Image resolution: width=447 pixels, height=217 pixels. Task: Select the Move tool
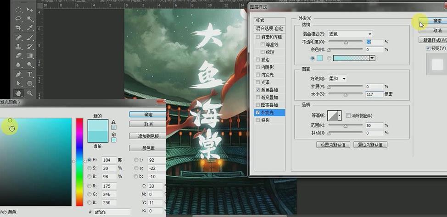click(30, 10)
